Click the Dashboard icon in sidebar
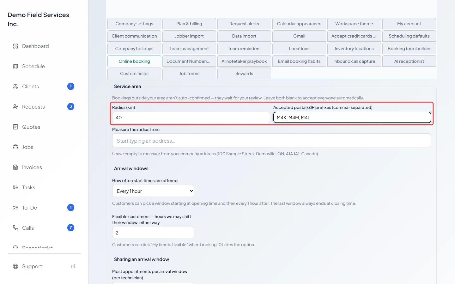The width and height of the screenshot is (455, 284). coord(15,46)
